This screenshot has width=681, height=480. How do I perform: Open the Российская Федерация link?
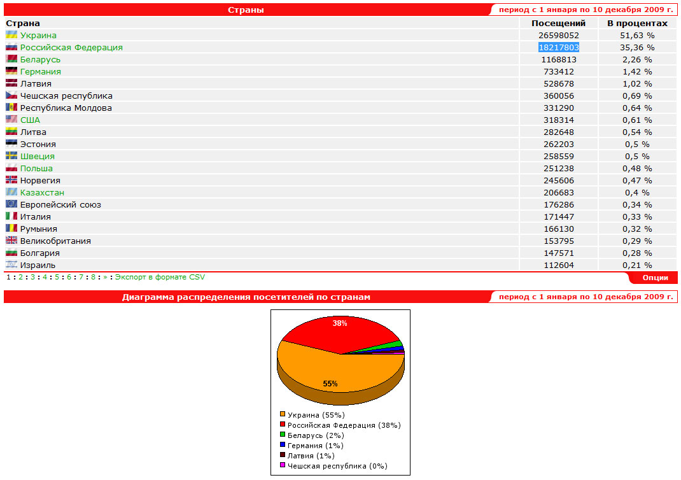[71, 47]
